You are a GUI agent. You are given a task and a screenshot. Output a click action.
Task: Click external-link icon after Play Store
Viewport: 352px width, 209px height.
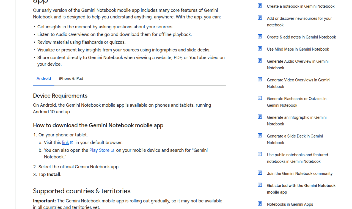(112, 150)
